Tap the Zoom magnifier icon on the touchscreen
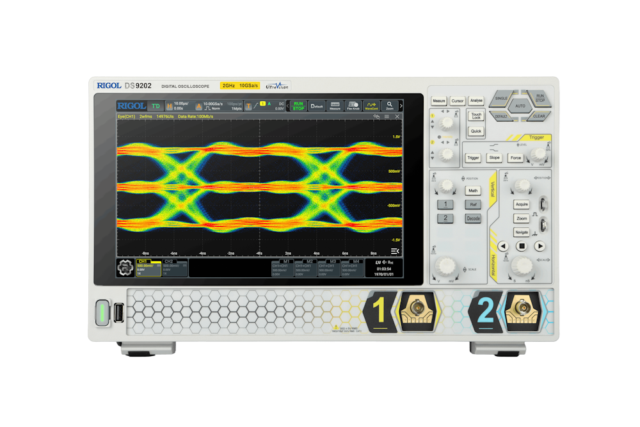Image resolution: width=640 pixels, height=427 pixels. point(389,106)
